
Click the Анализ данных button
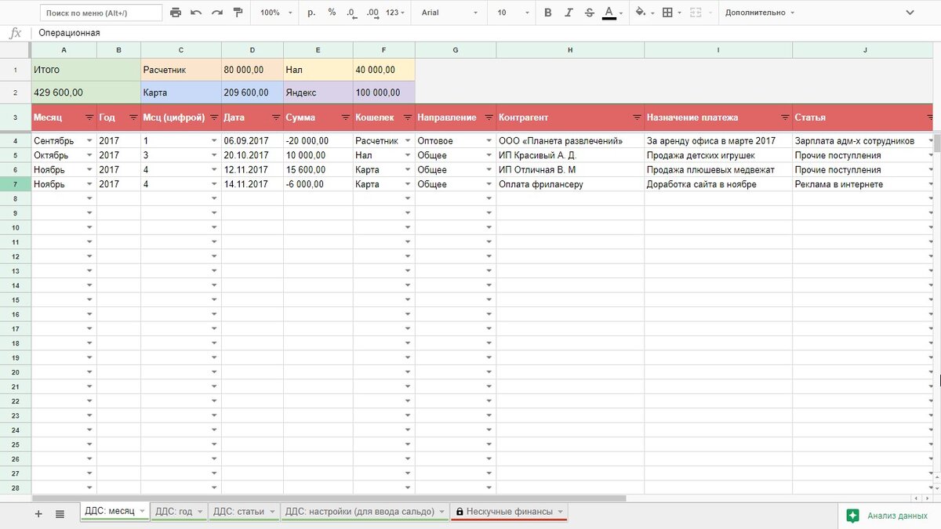coord(888,516)
